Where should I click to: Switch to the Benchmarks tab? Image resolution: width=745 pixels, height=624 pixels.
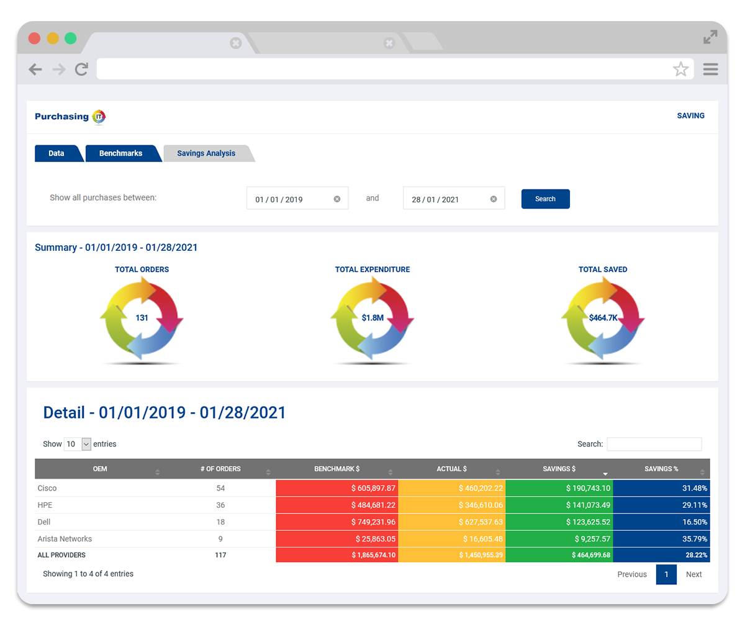[121, 153]
